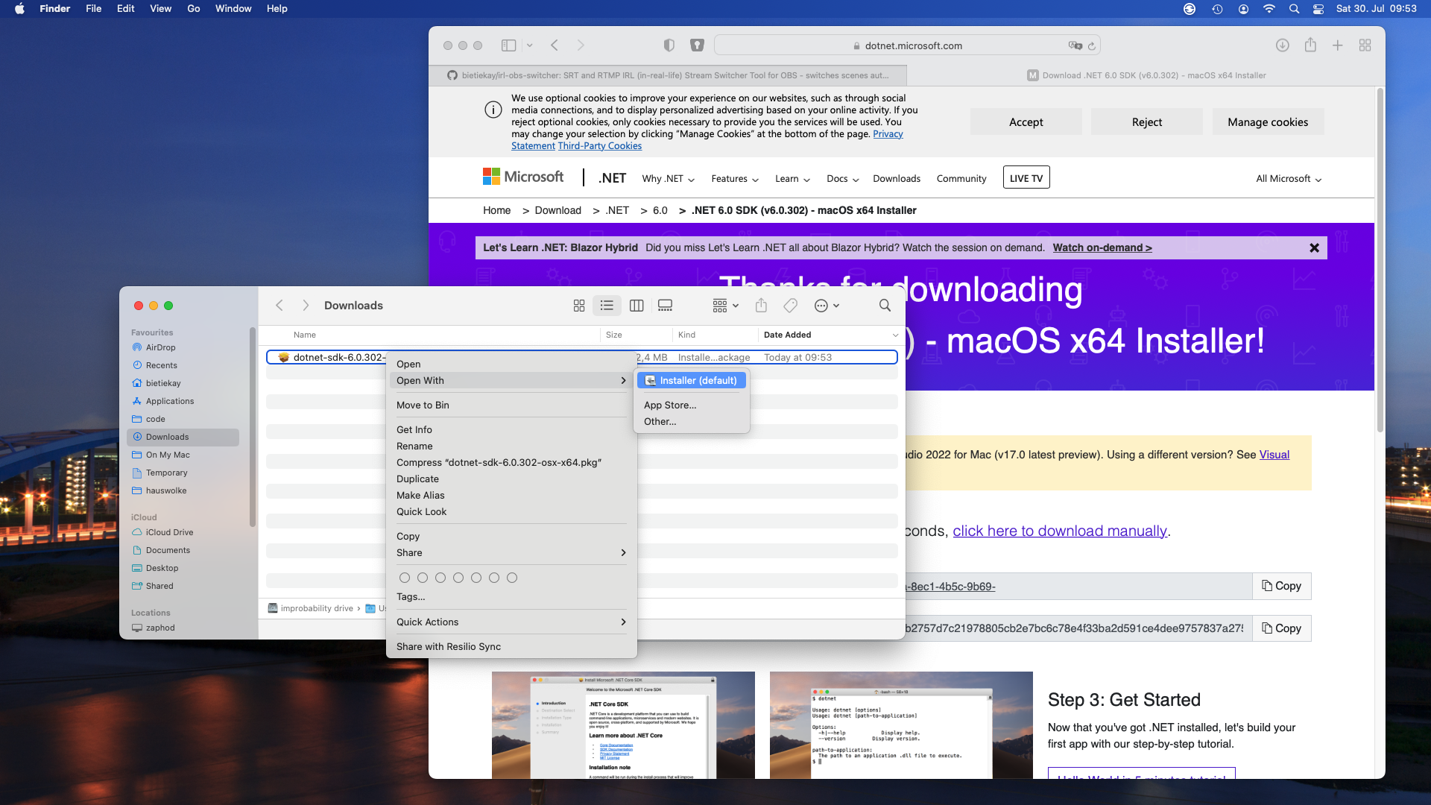Switch Finder to gallery view
The width and height of the screenshot is (1431, 805).
click(665, 306)
